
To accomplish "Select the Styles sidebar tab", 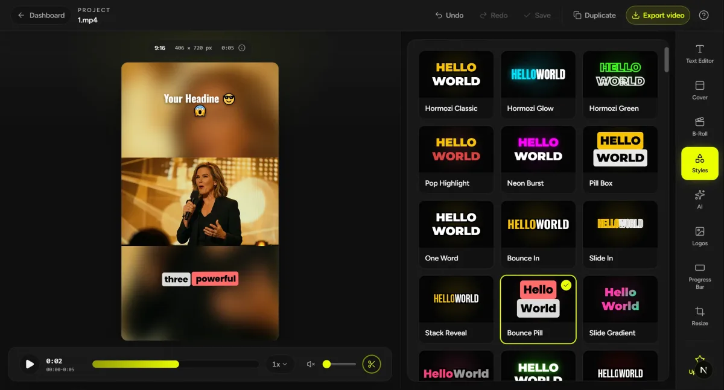I will pyautogui.click(x=700, y=163).
